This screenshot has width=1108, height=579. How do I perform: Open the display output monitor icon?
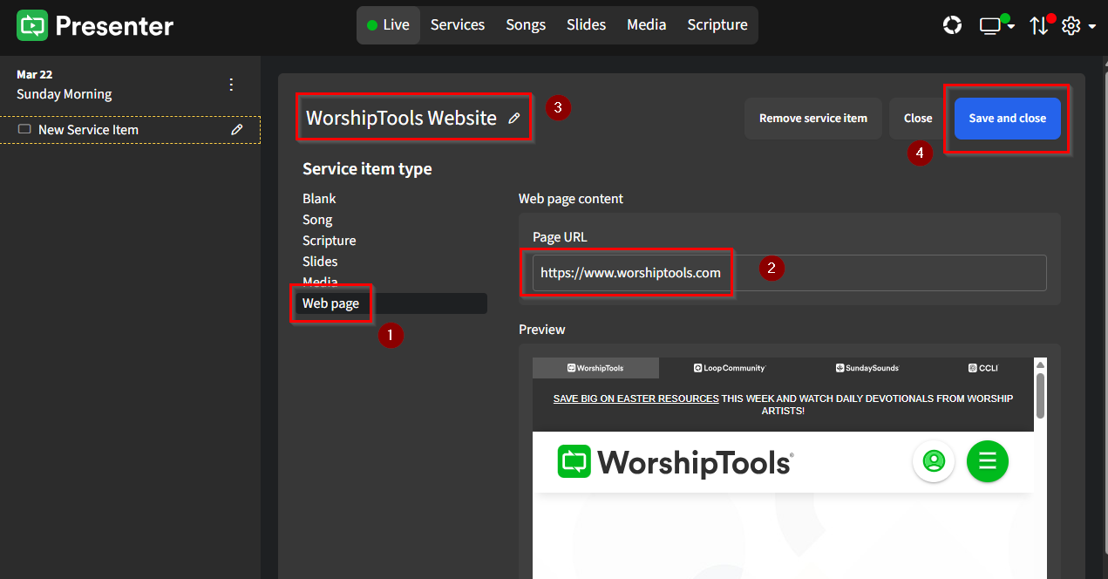(x=991, y=24)
